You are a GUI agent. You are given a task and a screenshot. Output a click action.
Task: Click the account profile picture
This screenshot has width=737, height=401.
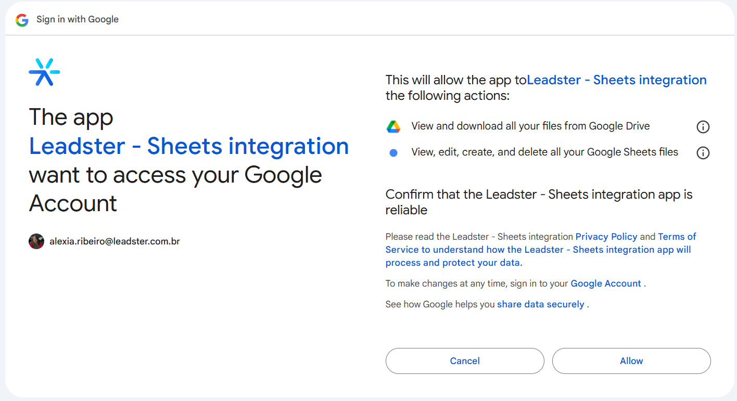(x=36, y=241)
